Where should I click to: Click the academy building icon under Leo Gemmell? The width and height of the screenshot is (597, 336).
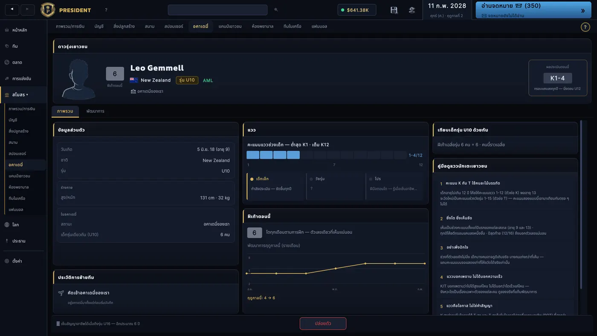pyautogui.click(x=133, y=91)
